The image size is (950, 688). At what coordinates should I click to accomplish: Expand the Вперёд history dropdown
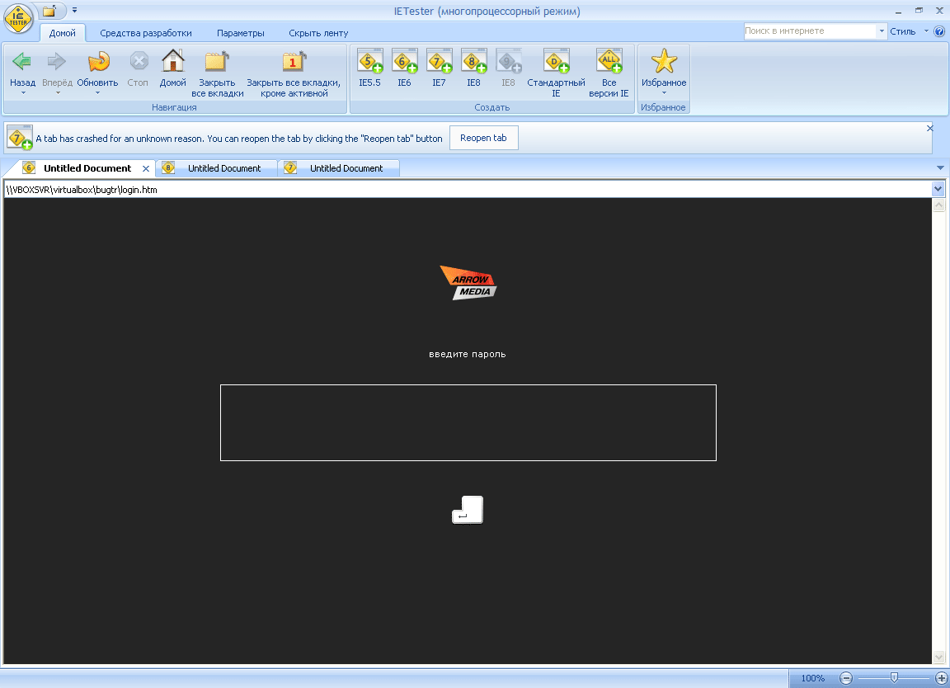[x=58, y=92]
